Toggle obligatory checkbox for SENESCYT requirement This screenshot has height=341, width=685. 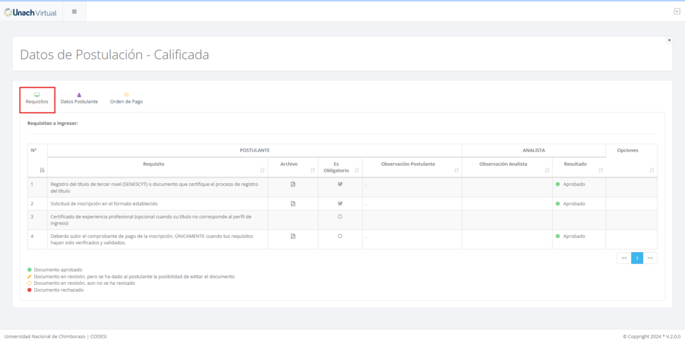[x=340, y=185]
